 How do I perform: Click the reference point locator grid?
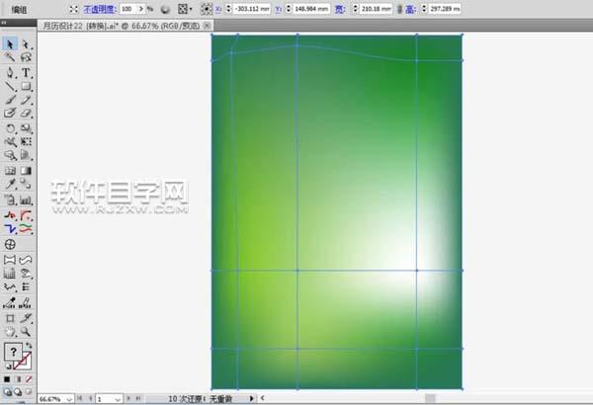(207, 9)
